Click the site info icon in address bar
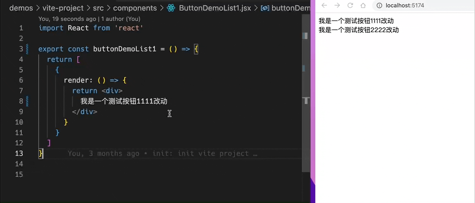 pos(379,6)
